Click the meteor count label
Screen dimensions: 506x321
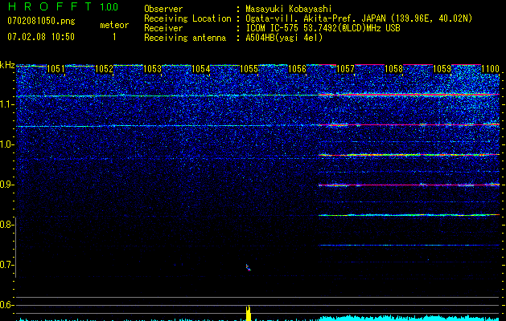click(x=113, y=25)
